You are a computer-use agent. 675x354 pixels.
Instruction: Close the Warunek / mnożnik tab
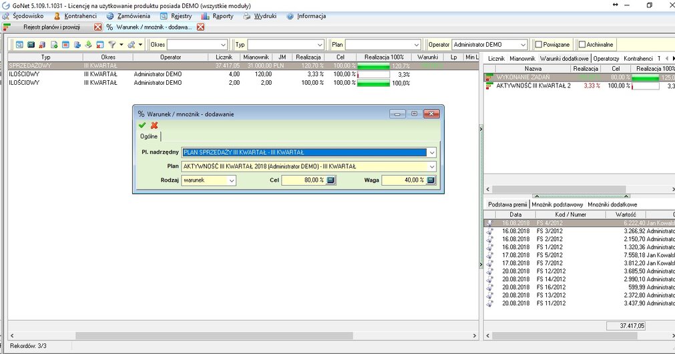200,27
